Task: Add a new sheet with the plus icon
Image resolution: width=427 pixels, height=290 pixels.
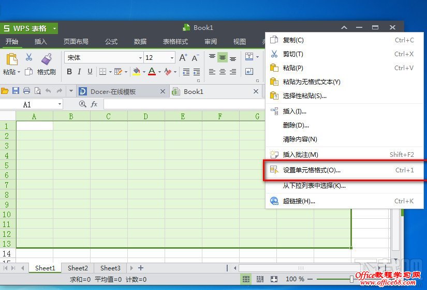Action: 141,268
